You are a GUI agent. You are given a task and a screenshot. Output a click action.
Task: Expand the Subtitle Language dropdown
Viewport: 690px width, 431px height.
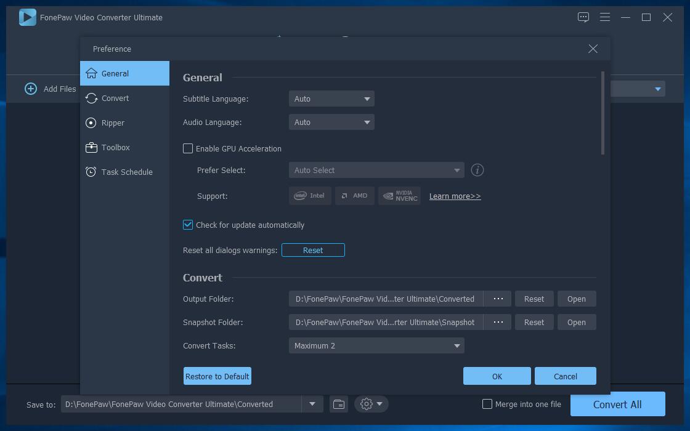[x=331, y=99]
